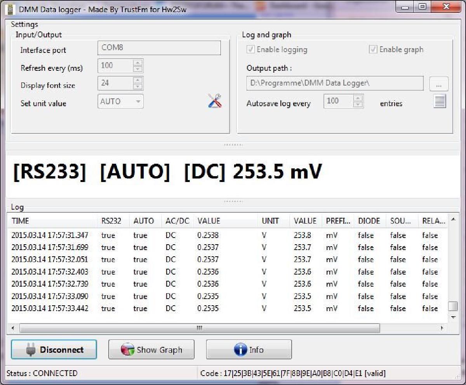Open the Show Graph window
Screen dimensions: 466x385
point(151,350)
